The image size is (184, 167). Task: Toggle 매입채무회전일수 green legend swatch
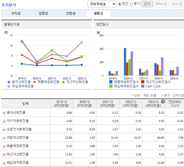point(111,86)
